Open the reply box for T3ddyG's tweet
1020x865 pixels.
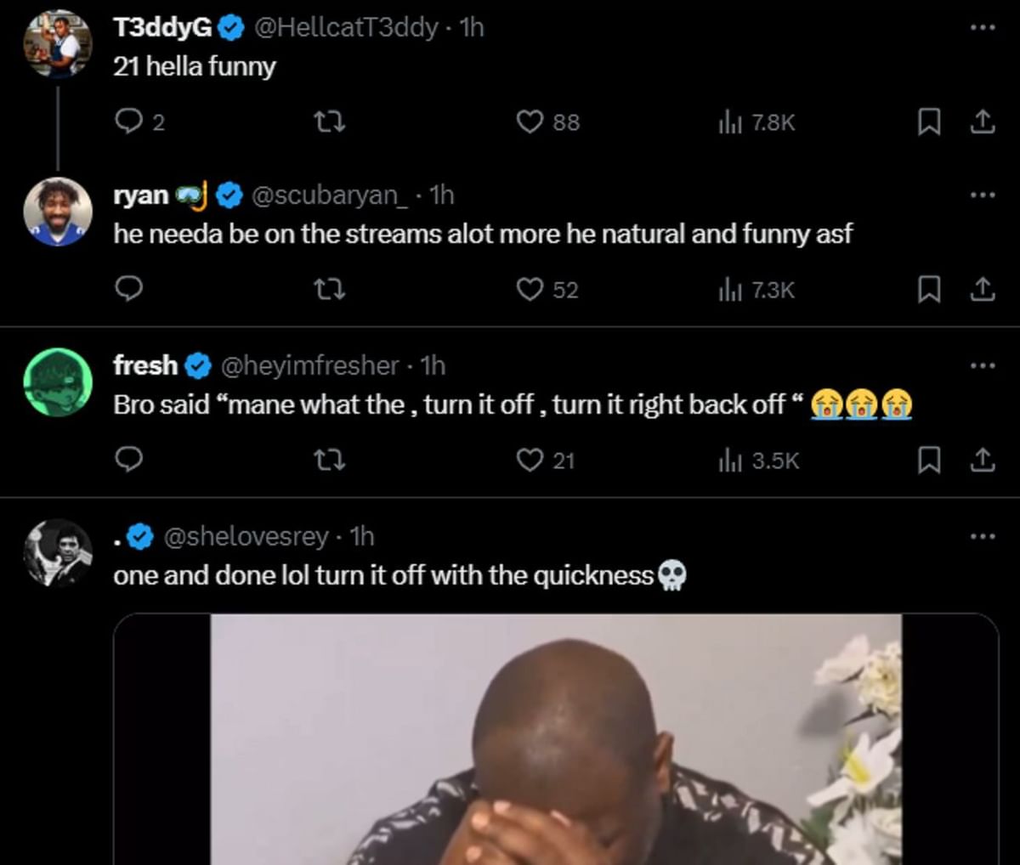(129, 122)
